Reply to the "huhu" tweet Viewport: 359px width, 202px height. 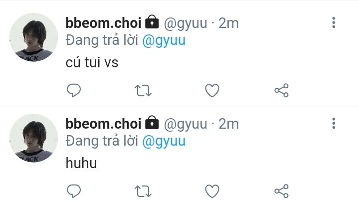tap(74, 191)
